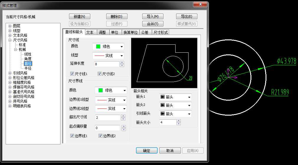Open the 尺寸线 线型 dropdown
This screenshot has height=165, width=298.
[x=122, y=56]
